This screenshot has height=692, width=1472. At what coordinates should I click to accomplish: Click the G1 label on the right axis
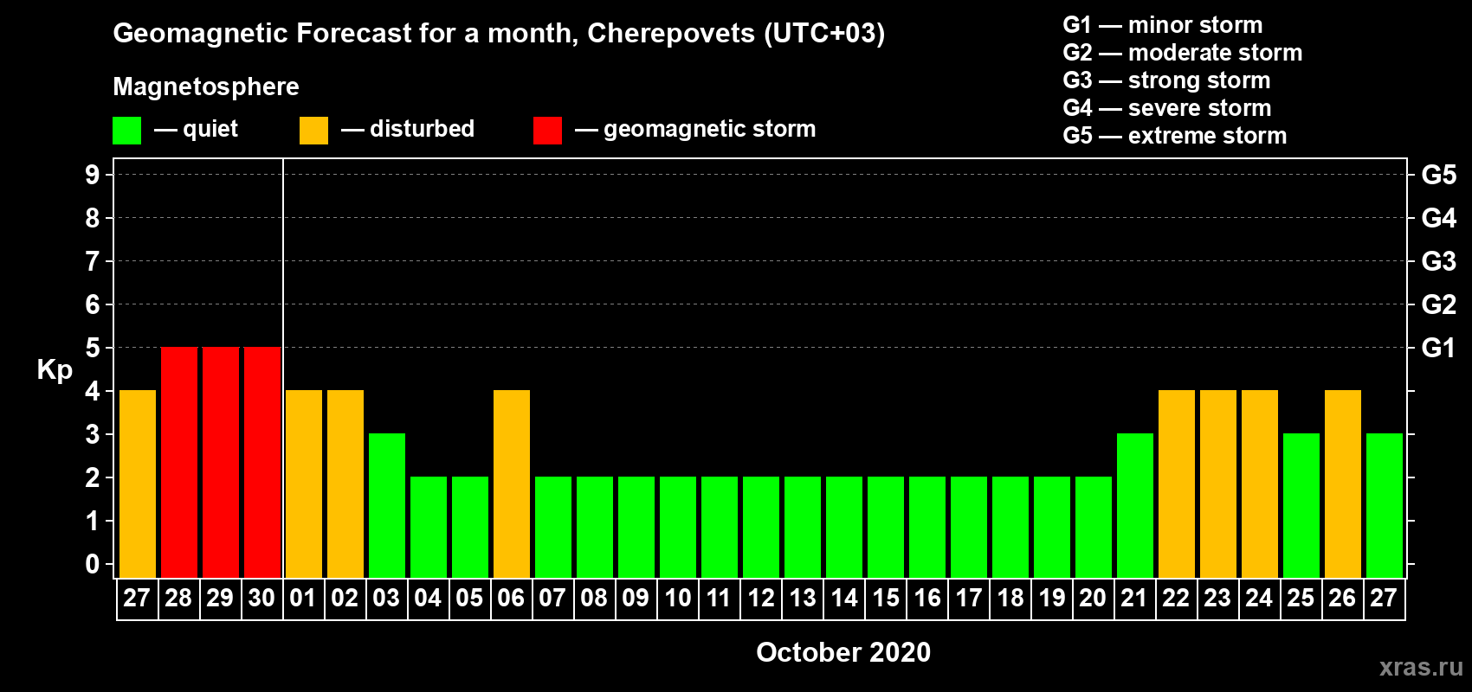(1439, 348)
